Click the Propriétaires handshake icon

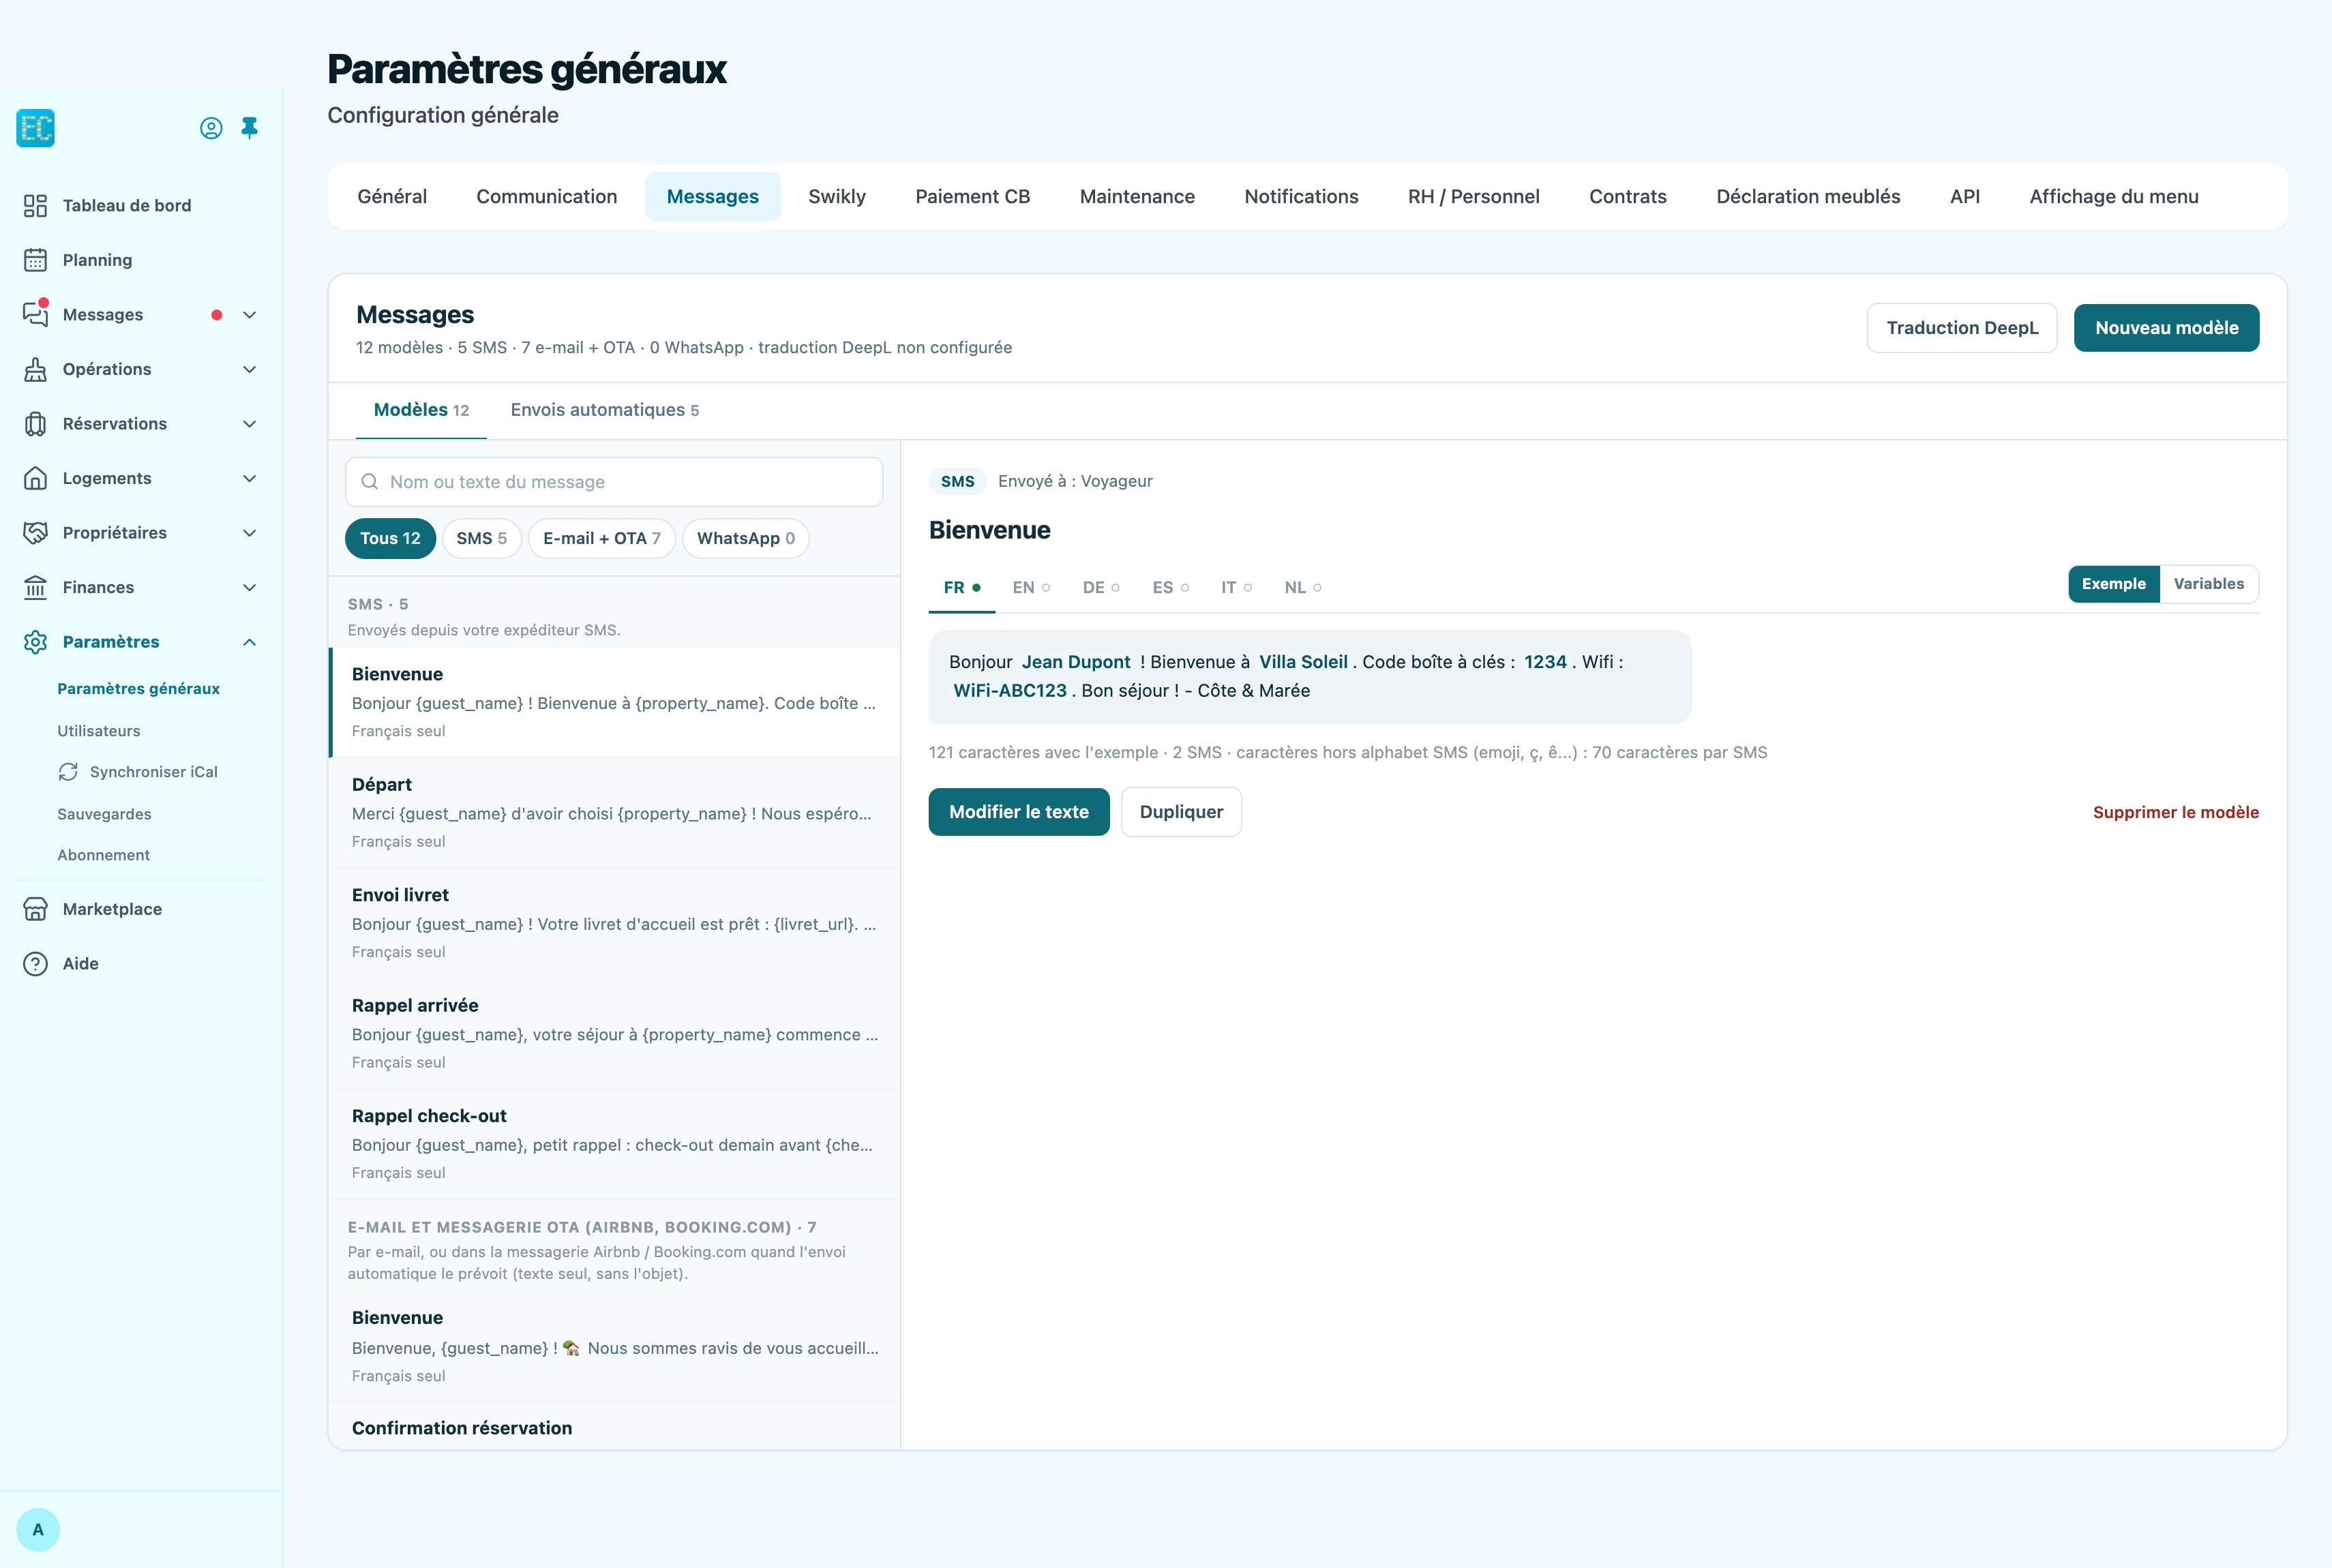coord(35,533)
